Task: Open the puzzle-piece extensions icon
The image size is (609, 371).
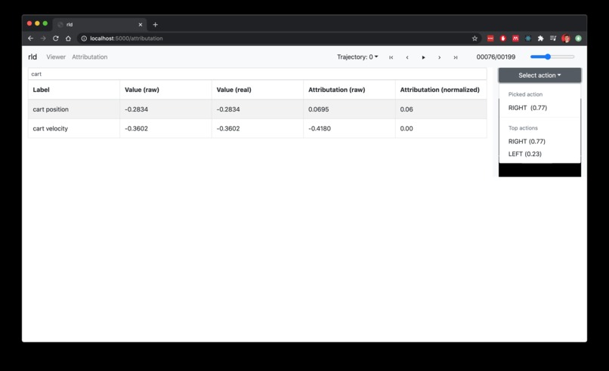Action: [540, 38]
